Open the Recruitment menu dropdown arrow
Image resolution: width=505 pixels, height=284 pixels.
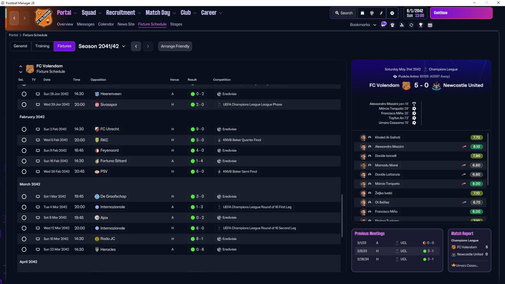pyautogui.click(x=140, y=13)
